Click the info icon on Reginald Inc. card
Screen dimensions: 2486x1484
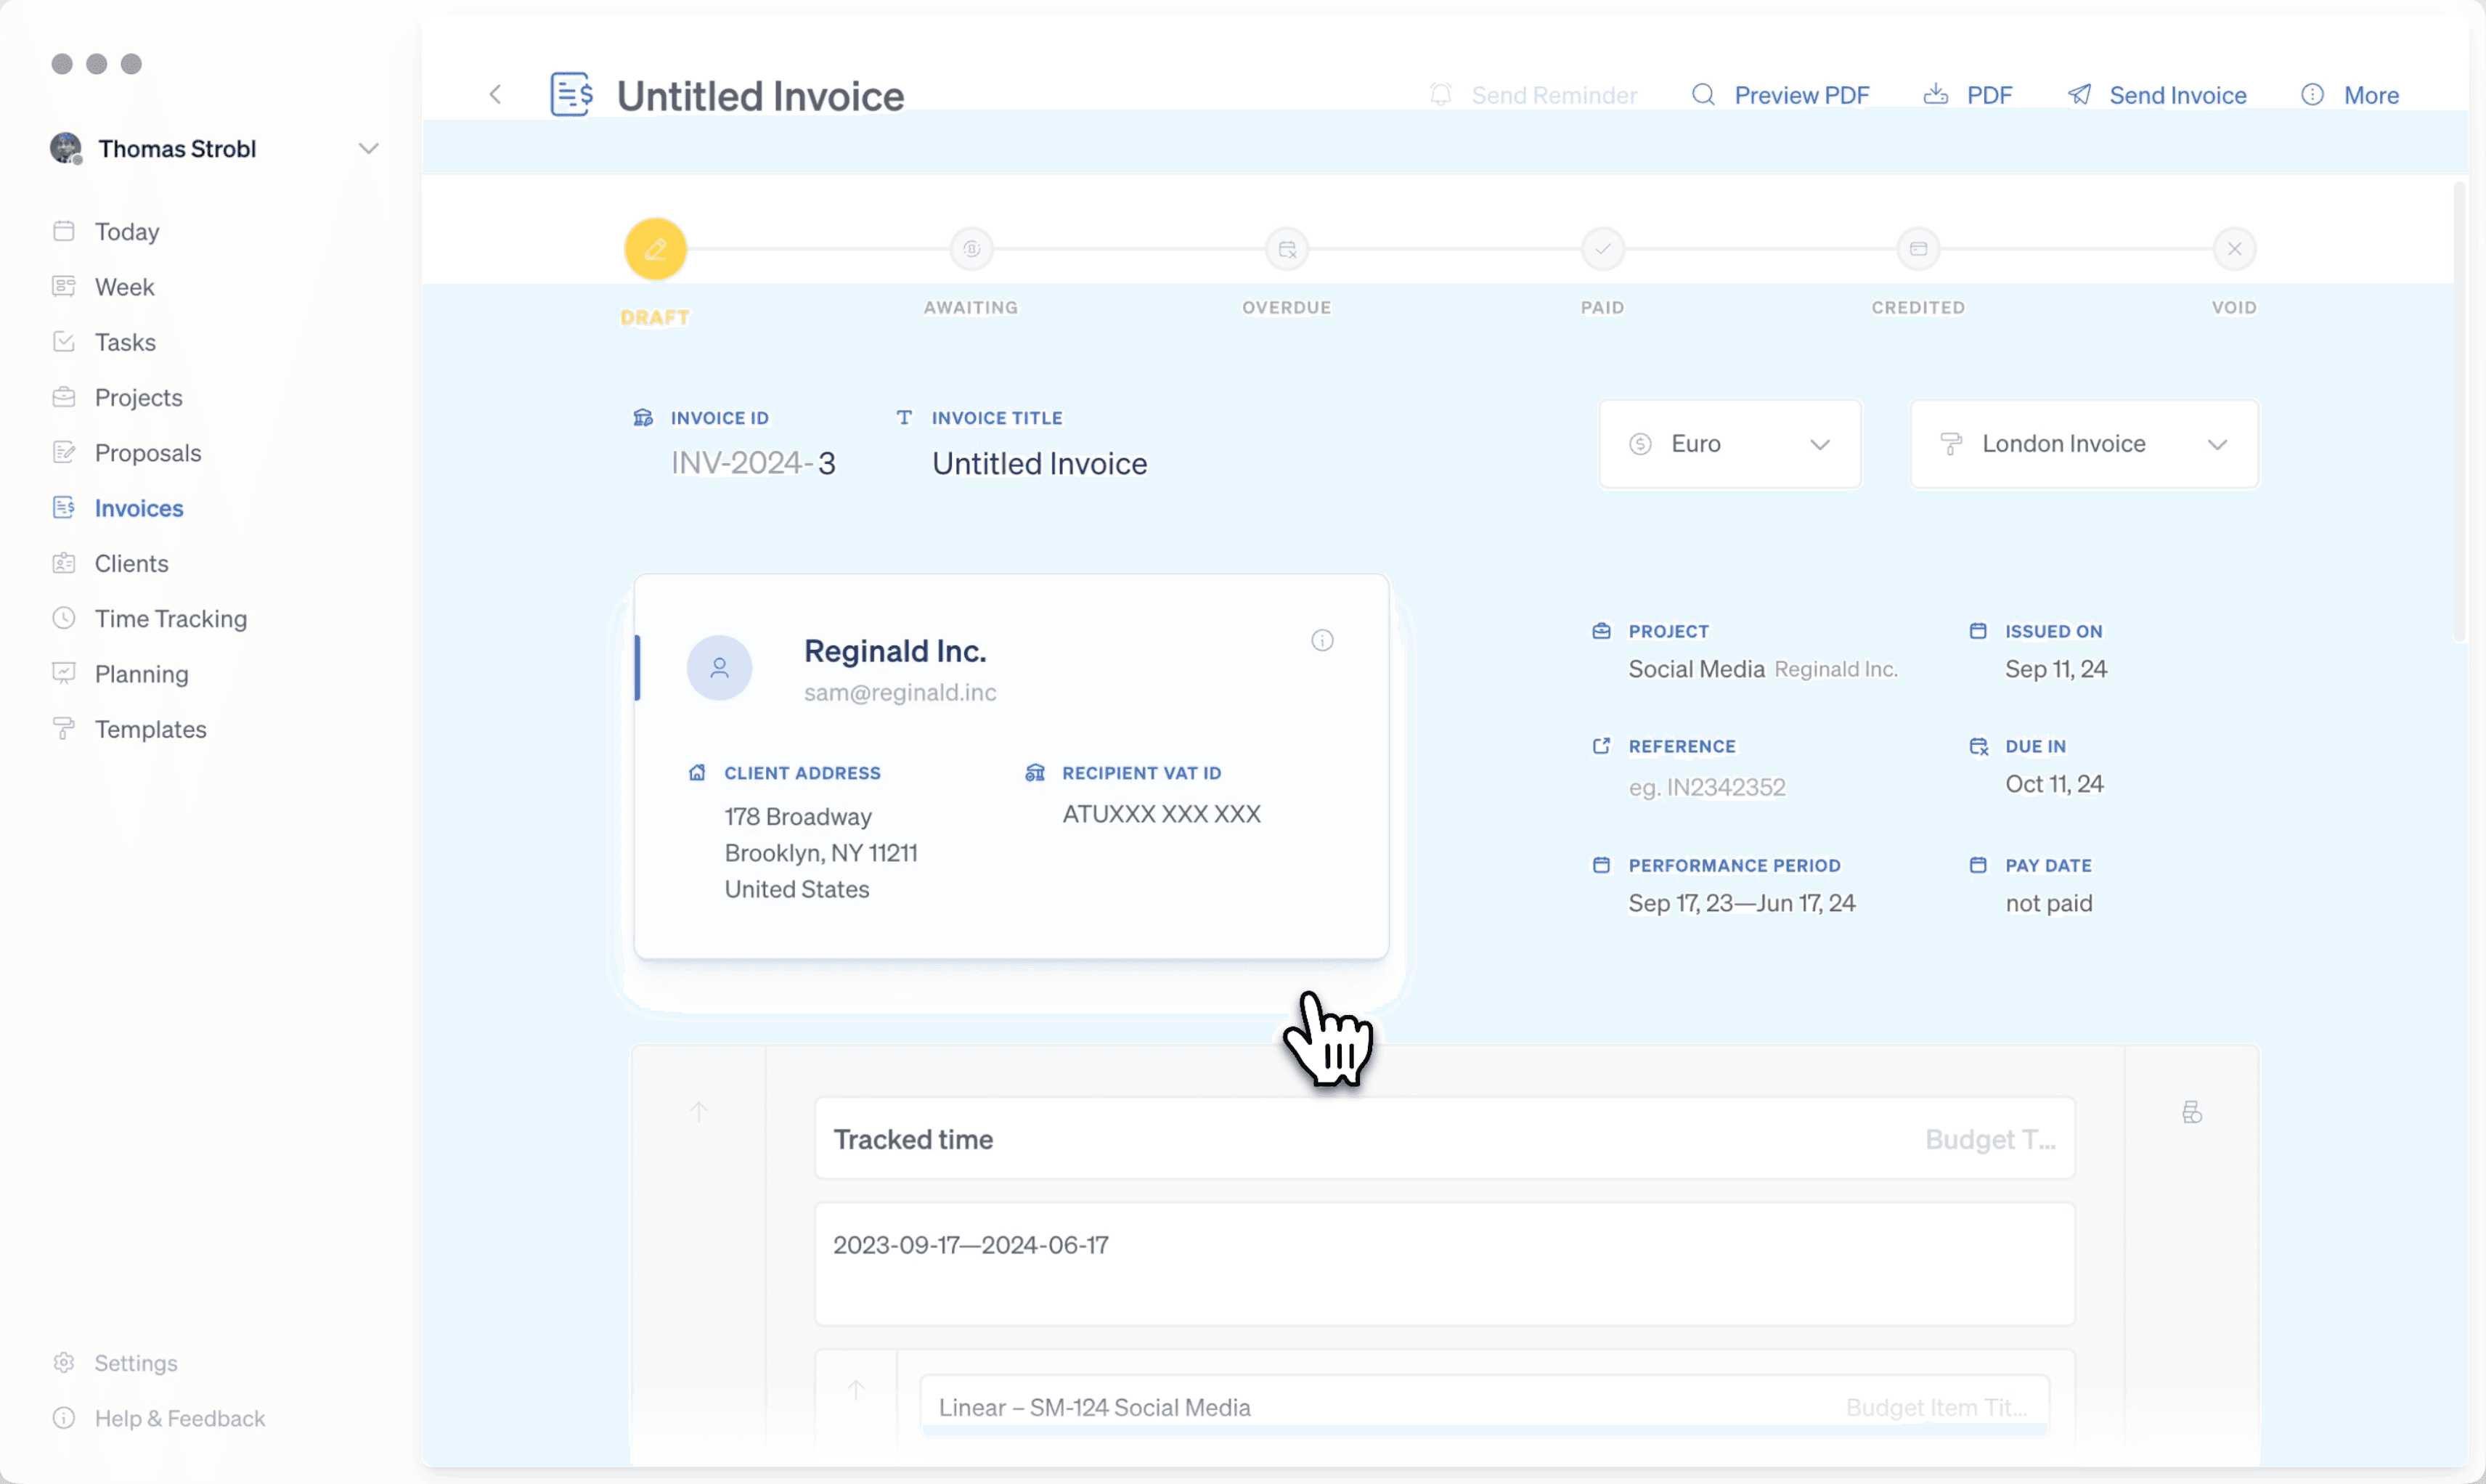(x=1322, y=640)
